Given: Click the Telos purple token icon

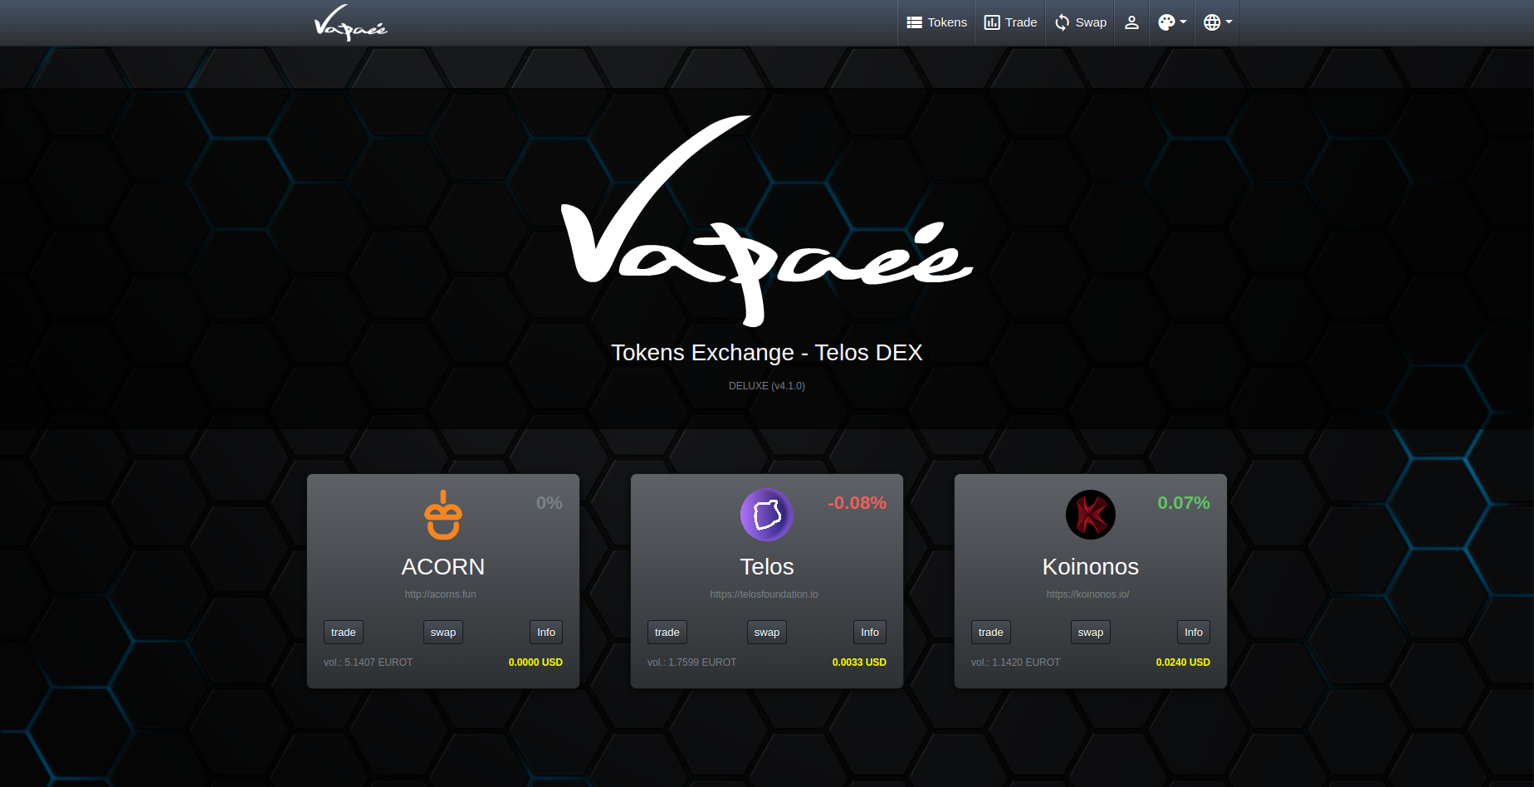Looking at the screenshot, I should 767,515.
